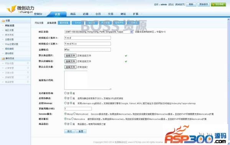Viewport: 230px width, 145px height.
Task: Switch to the 二级域名 sub-tab
Action: [133, 23]
